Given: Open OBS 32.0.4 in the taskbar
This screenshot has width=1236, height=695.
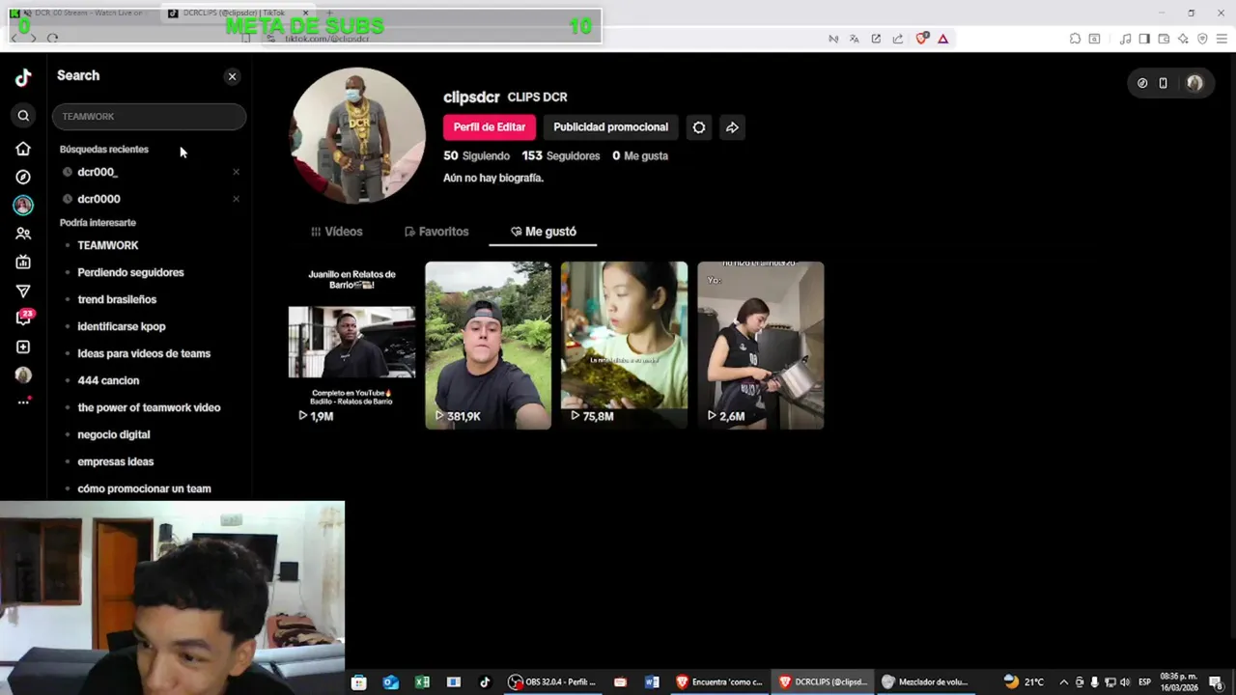Looking at the screenshot, I should point(553,681).
